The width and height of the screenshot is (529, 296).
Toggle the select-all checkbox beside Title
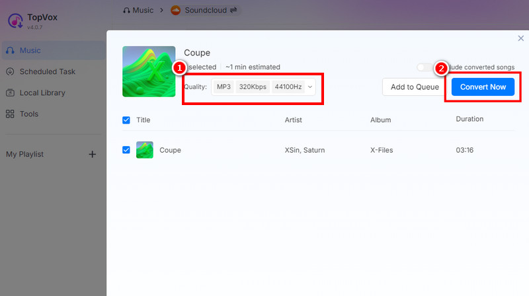(126, 120)
